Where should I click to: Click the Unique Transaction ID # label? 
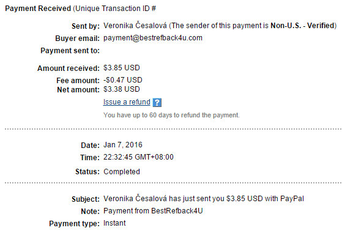pyautogui.click(x=116, y=9)
